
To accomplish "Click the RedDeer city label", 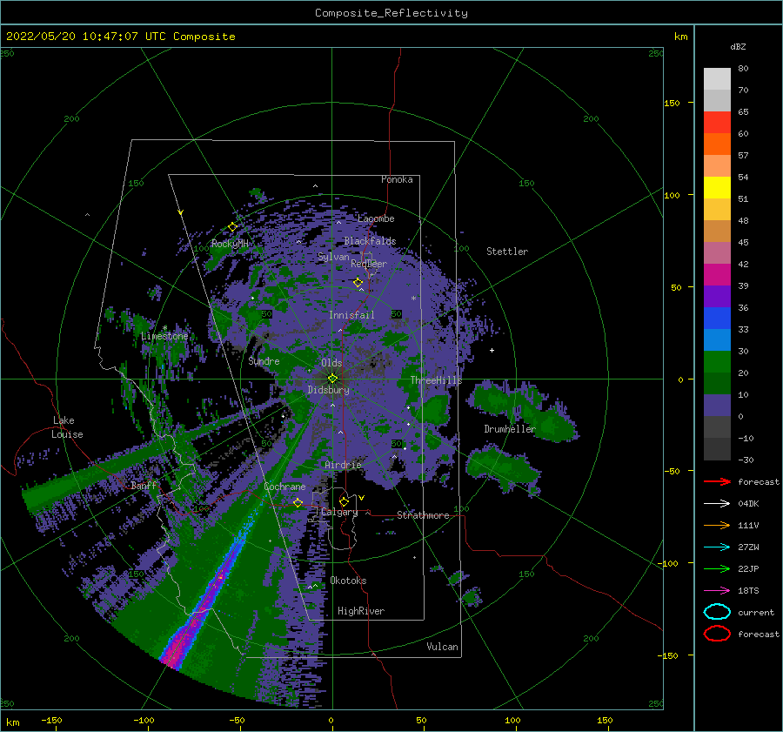I will tap(369, 264).
